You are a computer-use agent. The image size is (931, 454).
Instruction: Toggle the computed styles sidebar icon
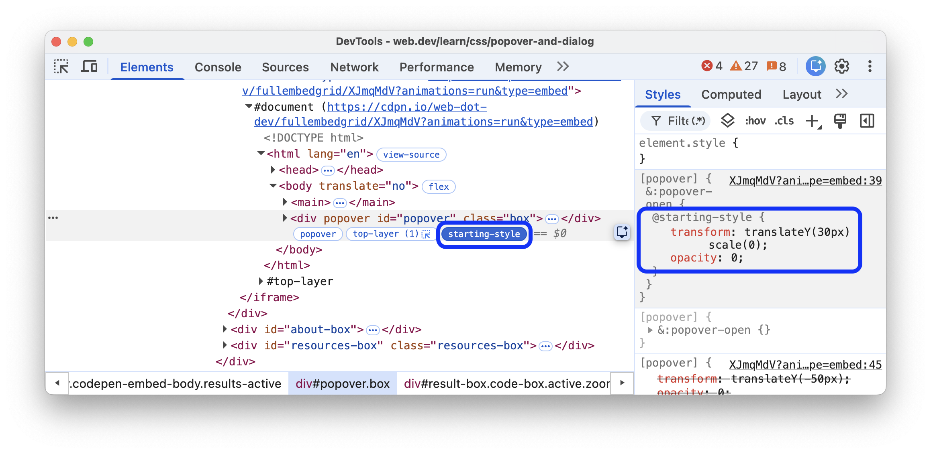(867, 121)
